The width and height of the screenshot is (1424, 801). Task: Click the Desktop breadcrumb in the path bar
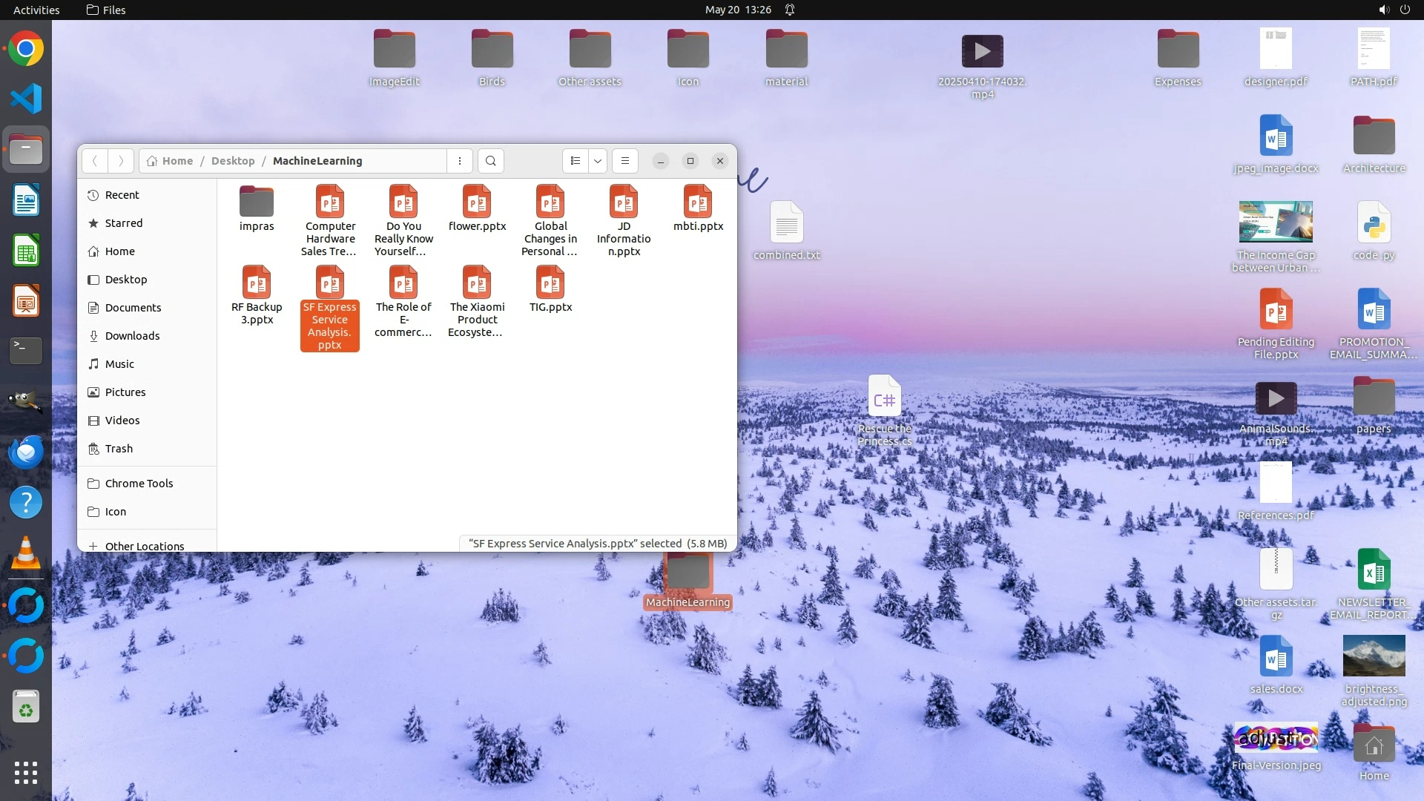[232, 161]
